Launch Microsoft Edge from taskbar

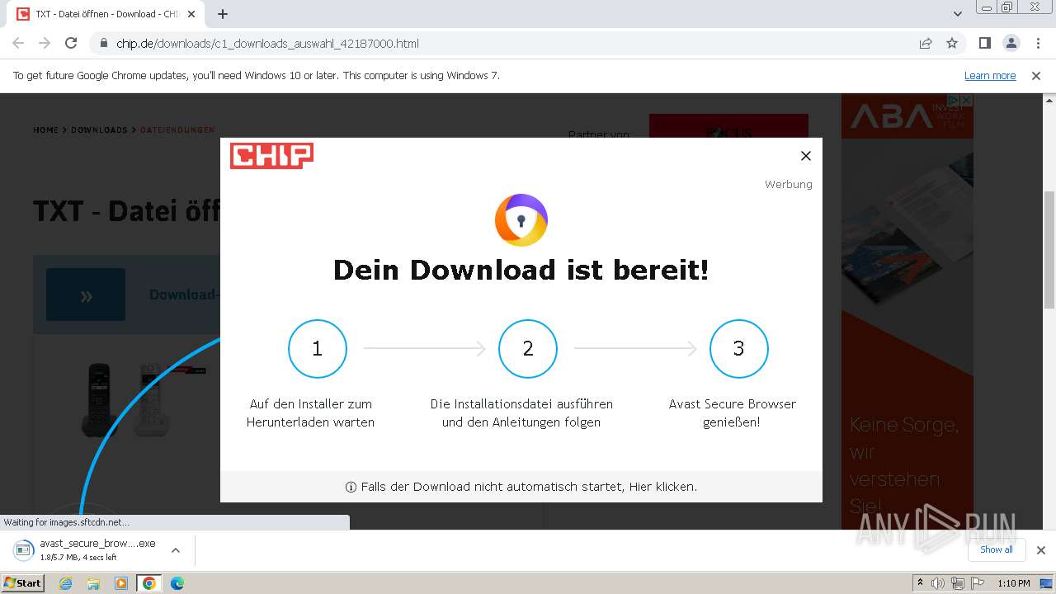point(177,583)
